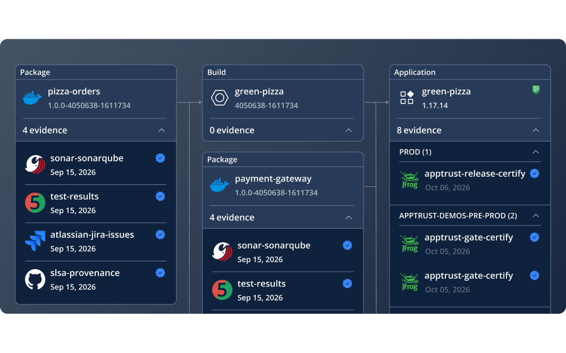
Task: Click verified badge on slsa-provenance
Action: 160,273
